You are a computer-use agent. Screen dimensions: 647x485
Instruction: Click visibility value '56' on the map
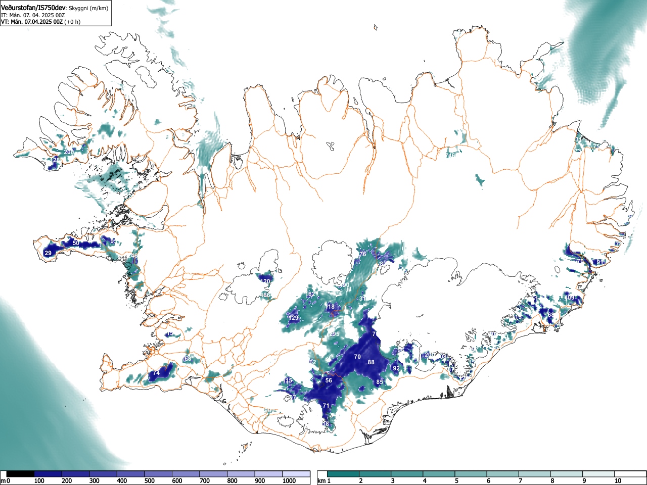329,380
